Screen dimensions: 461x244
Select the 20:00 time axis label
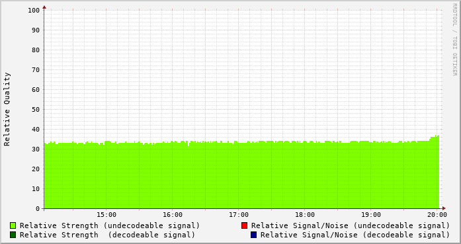tap(437, 215)
